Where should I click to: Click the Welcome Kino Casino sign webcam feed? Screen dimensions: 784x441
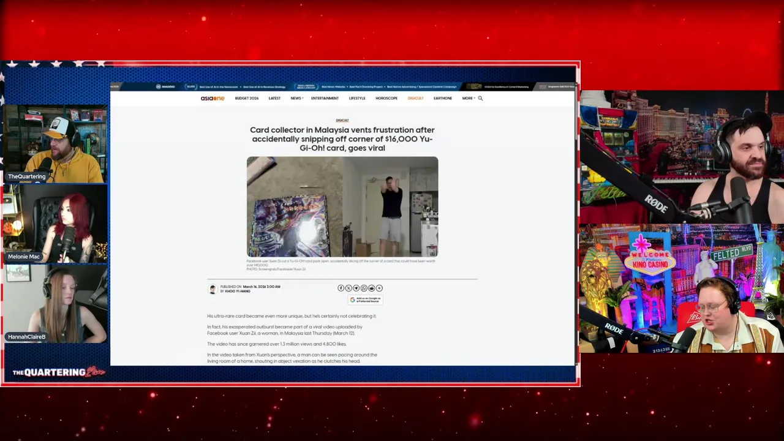tap(682, 289)
